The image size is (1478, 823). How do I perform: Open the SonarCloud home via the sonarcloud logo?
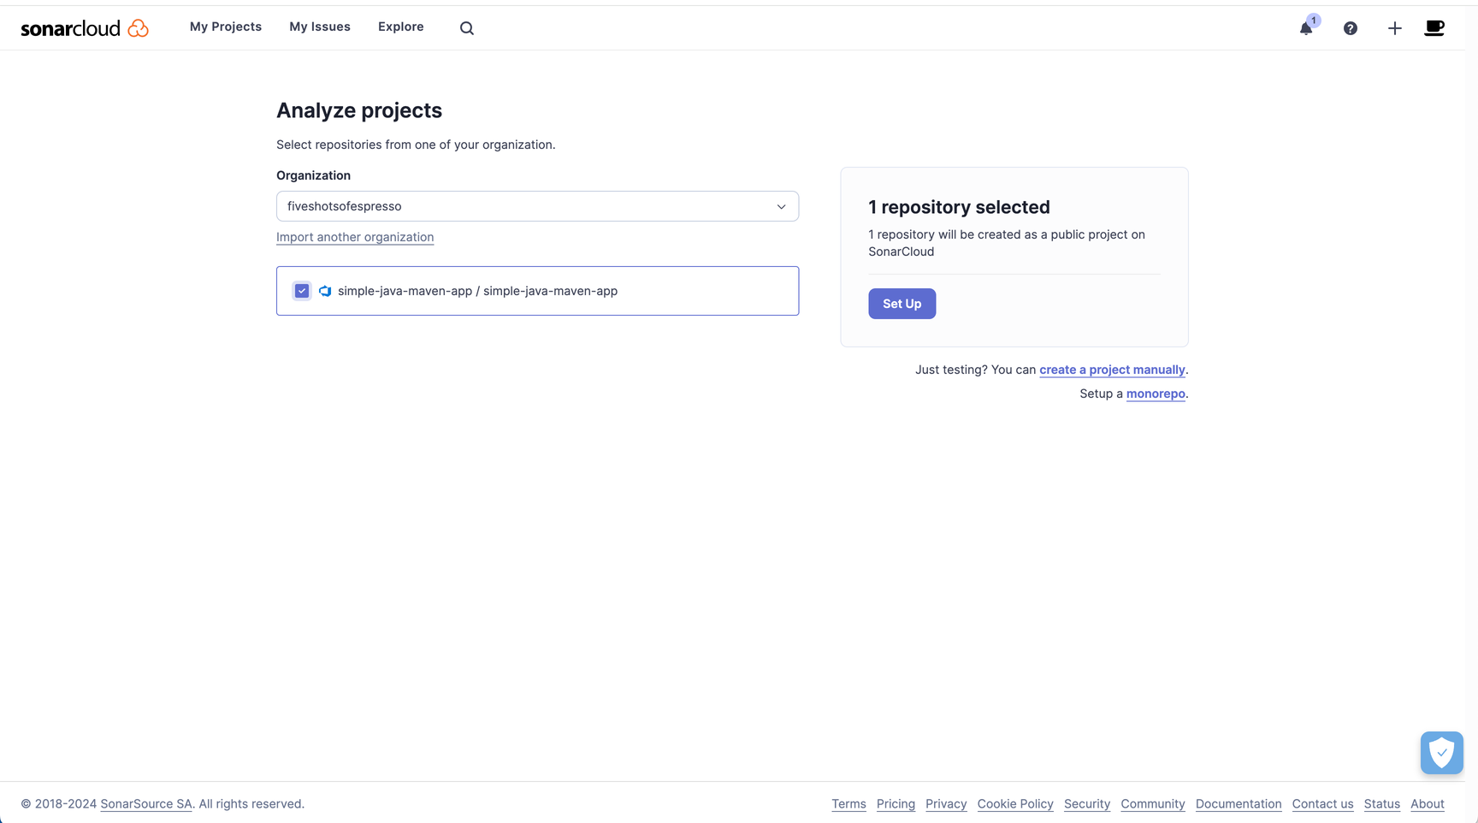84,27
